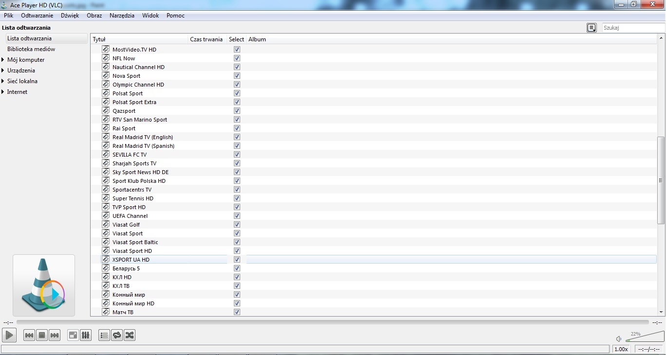Toggle Select checkbox for Nautical Channel HD
The image size is (666, 355).
[237, 67]
